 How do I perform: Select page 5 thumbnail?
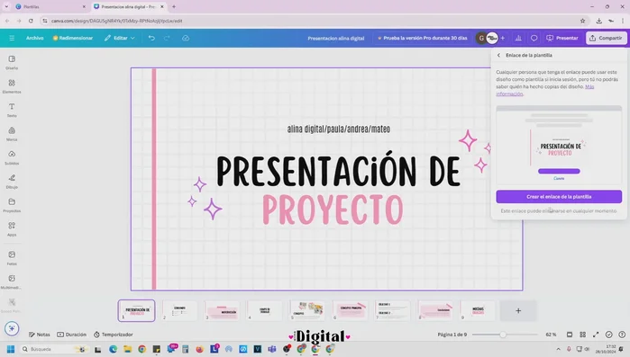[x=307, y=310]
